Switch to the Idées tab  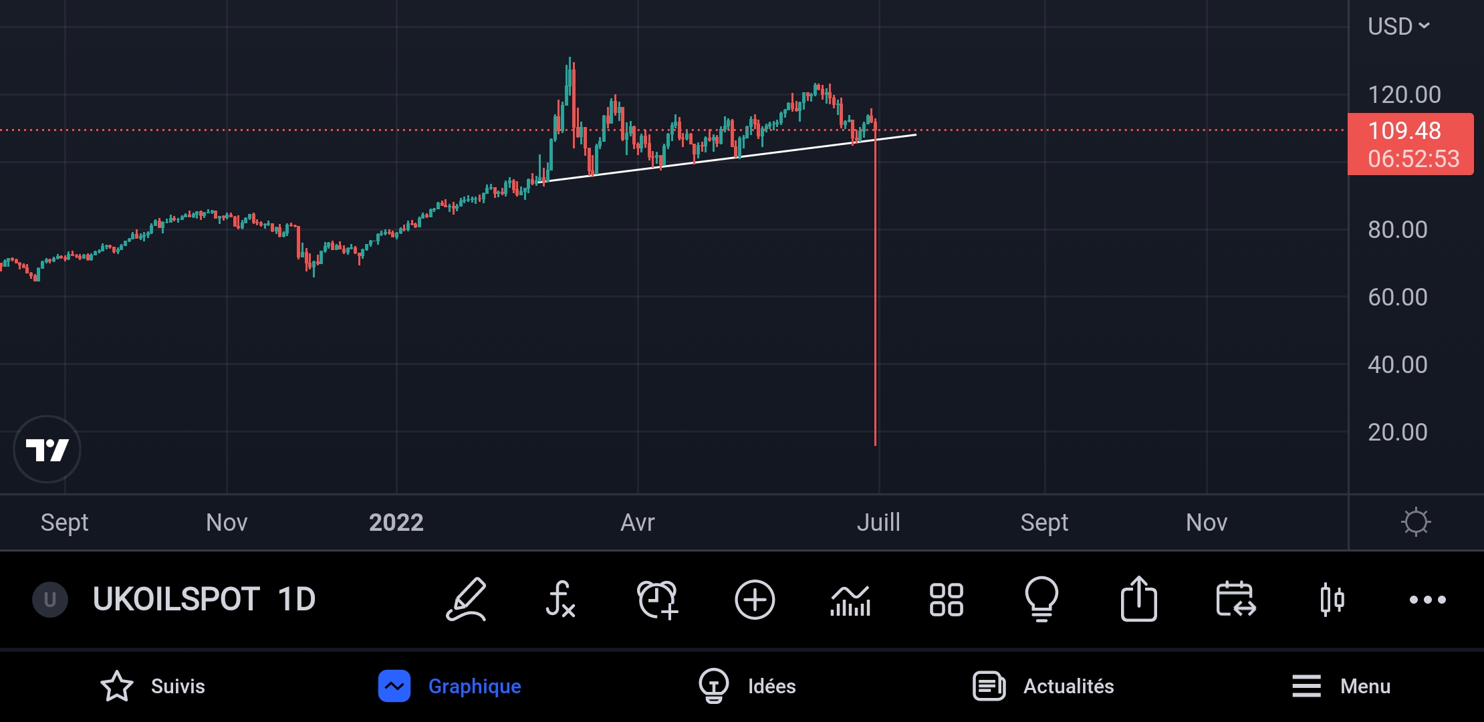coord(747,686)
